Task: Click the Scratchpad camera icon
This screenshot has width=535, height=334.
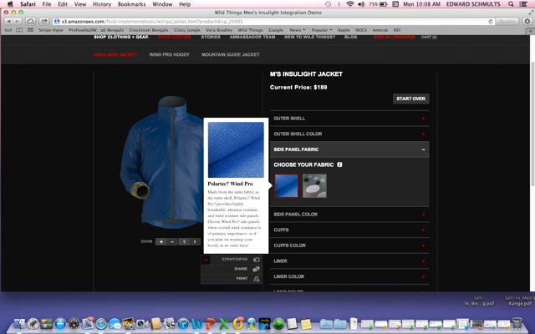Action: [257, 260]
